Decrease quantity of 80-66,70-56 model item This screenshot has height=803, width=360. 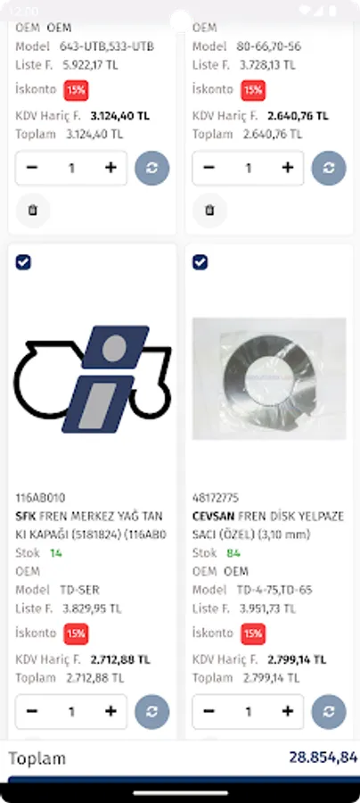coord(209,168)
